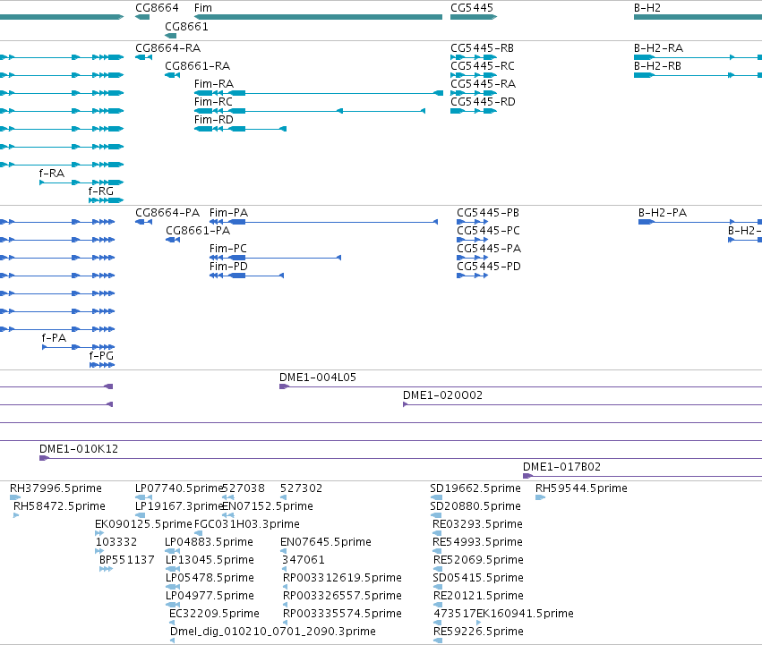
Task: Select the Fim-RA transcript label
Action: tap(214, 84)
